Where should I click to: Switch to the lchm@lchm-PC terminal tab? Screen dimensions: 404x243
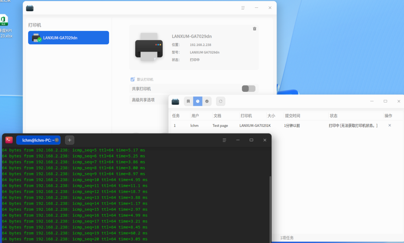pyautogui.click(x=38, y=140)
